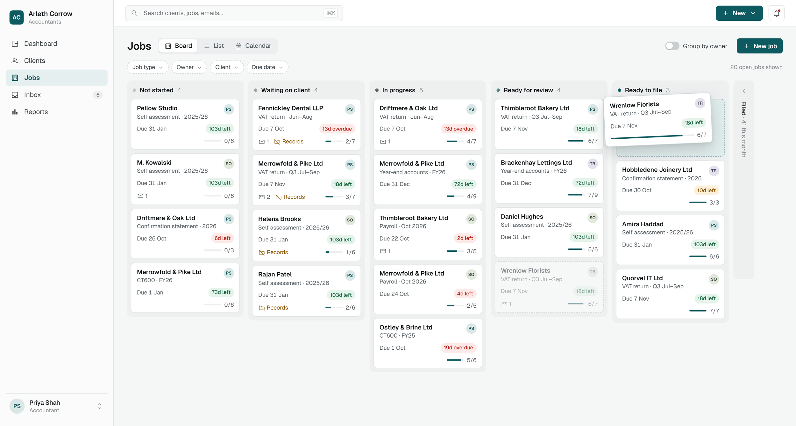Click Records icon on Rajan Patel card
Image resolution: width=796 pixels, height=426 pixels.
tap(261, 308)
